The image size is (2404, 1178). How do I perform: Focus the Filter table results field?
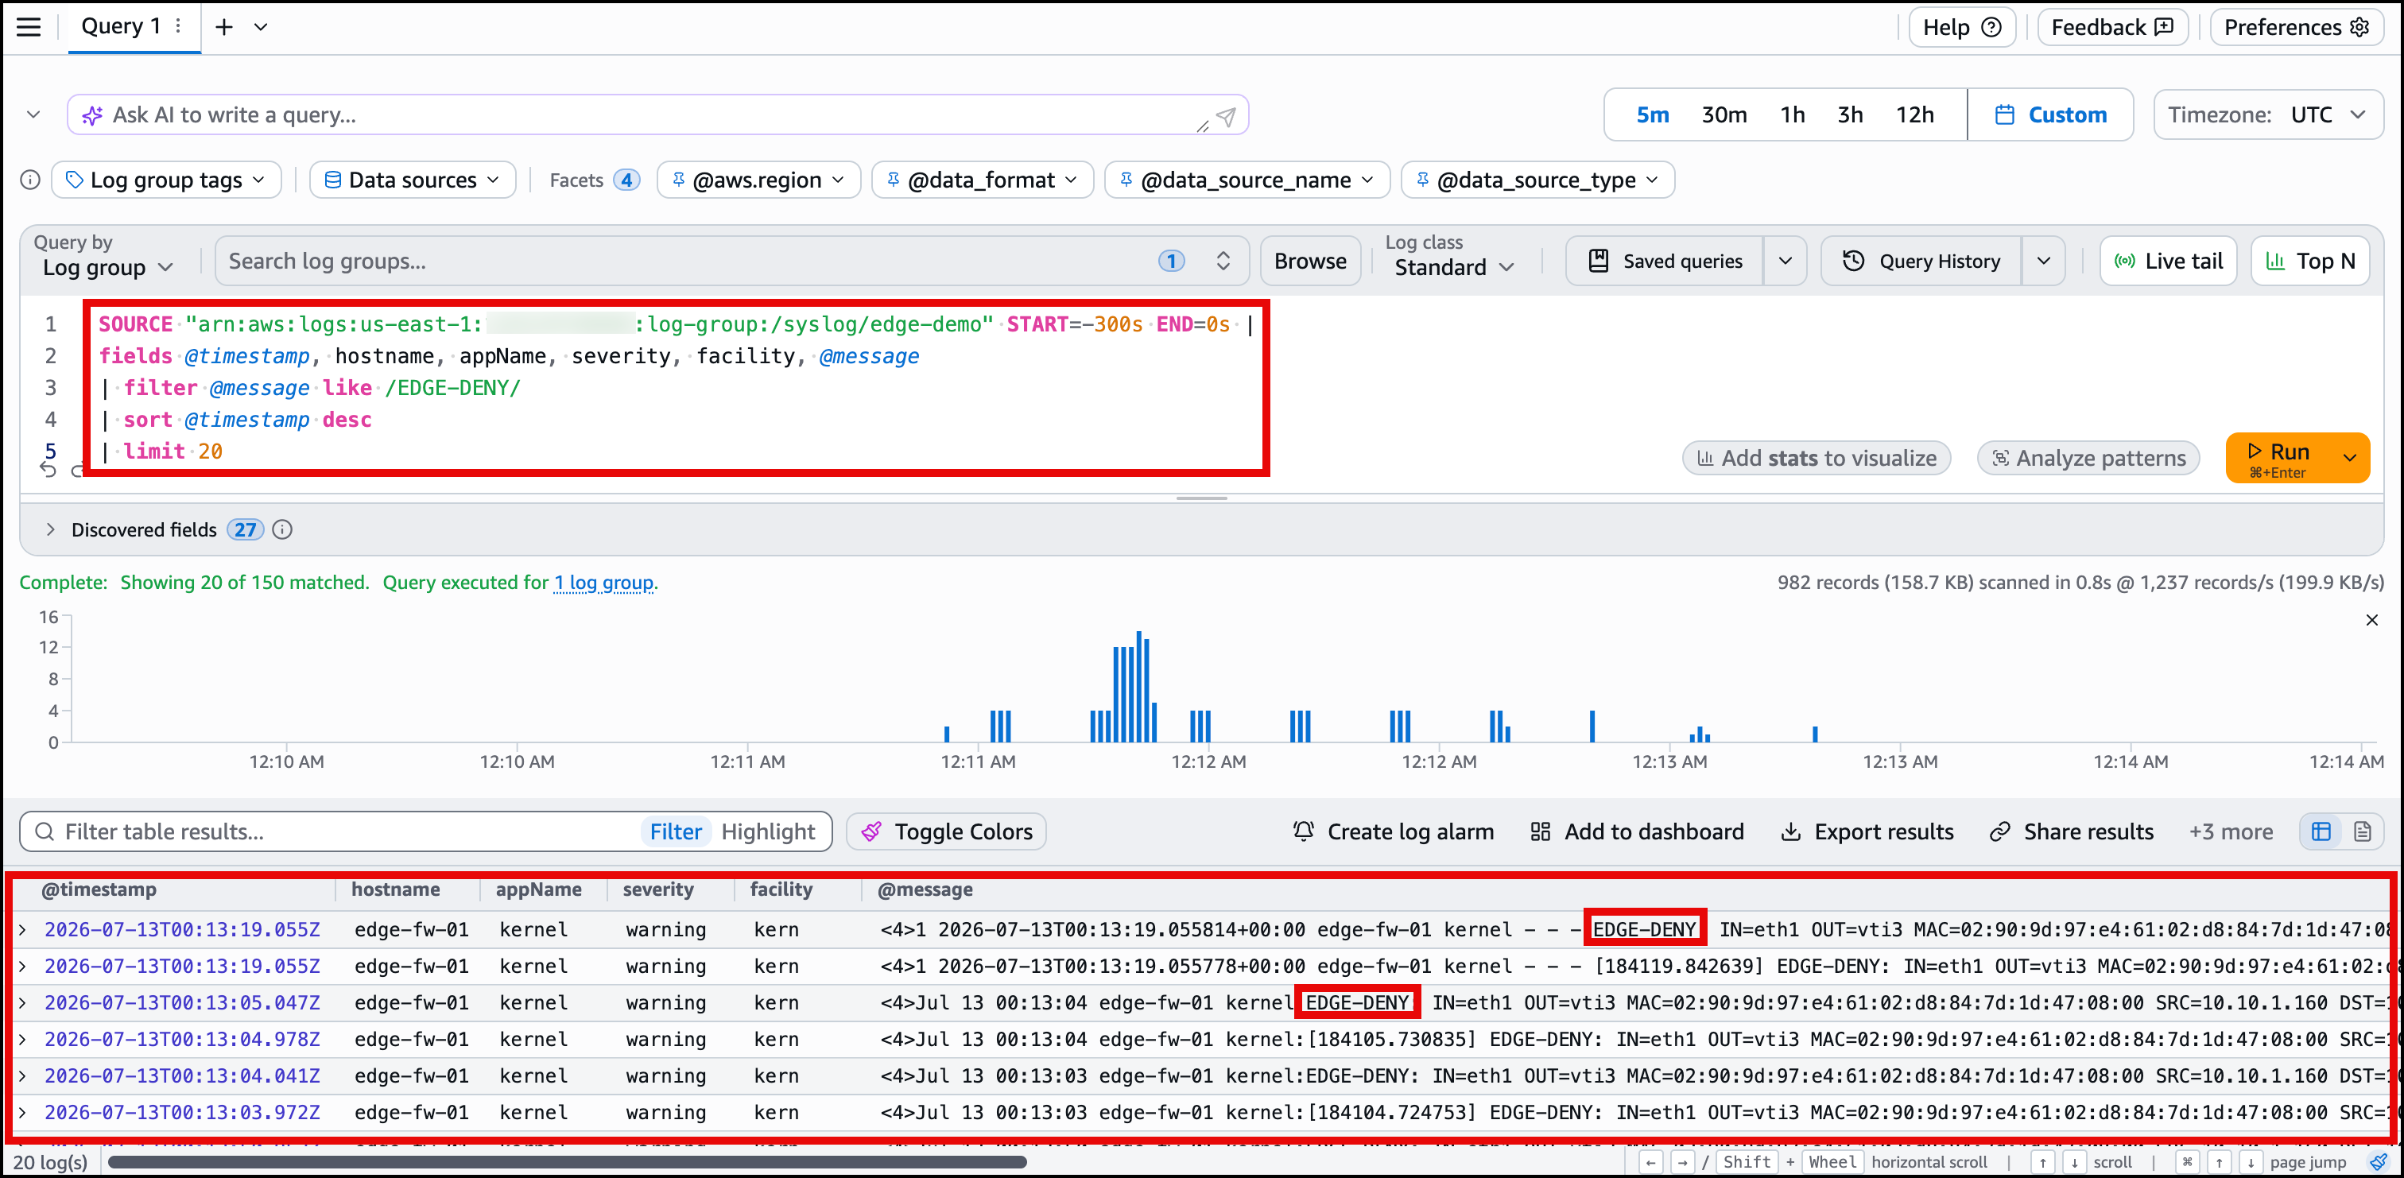click(345, 831)
